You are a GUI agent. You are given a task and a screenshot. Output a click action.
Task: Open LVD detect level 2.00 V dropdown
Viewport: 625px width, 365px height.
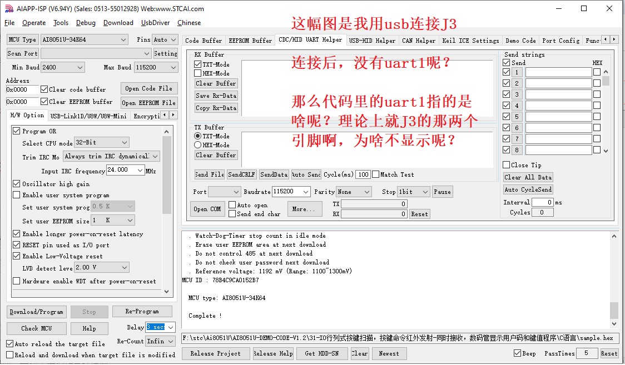click(102, 267)
